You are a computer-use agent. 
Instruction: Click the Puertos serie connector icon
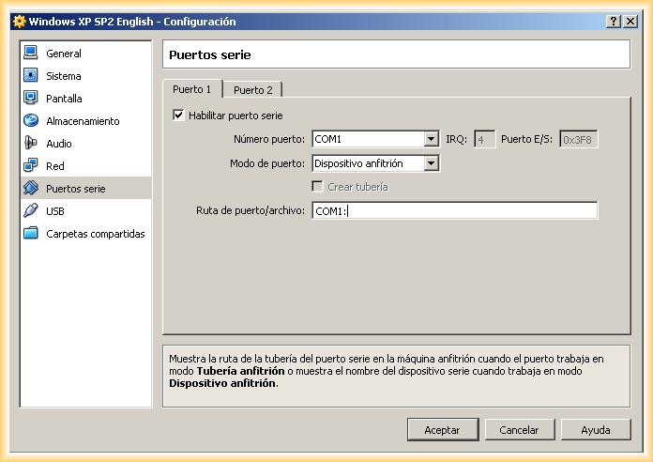click(x=31, y=189)
